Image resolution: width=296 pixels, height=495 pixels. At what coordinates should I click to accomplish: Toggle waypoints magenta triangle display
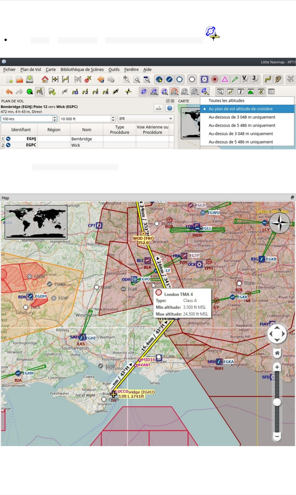click(x=225, y=79)
